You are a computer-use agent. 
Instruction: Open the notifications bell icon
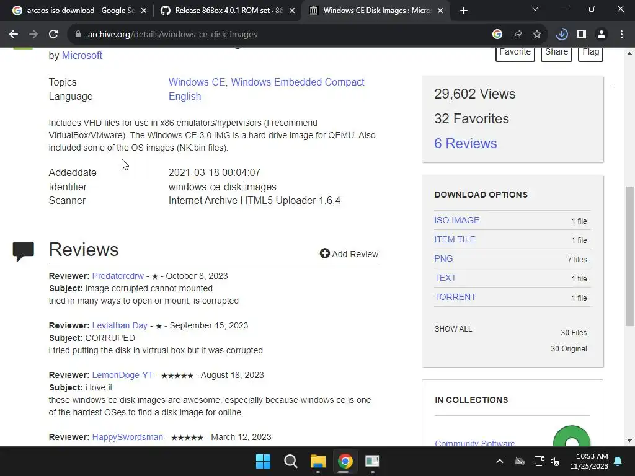tap(618, 461)
